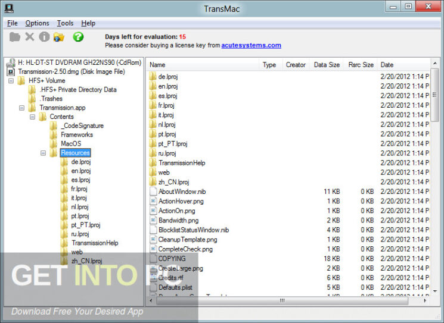Click the file list vertical scroll thumb

pos(434,95)
